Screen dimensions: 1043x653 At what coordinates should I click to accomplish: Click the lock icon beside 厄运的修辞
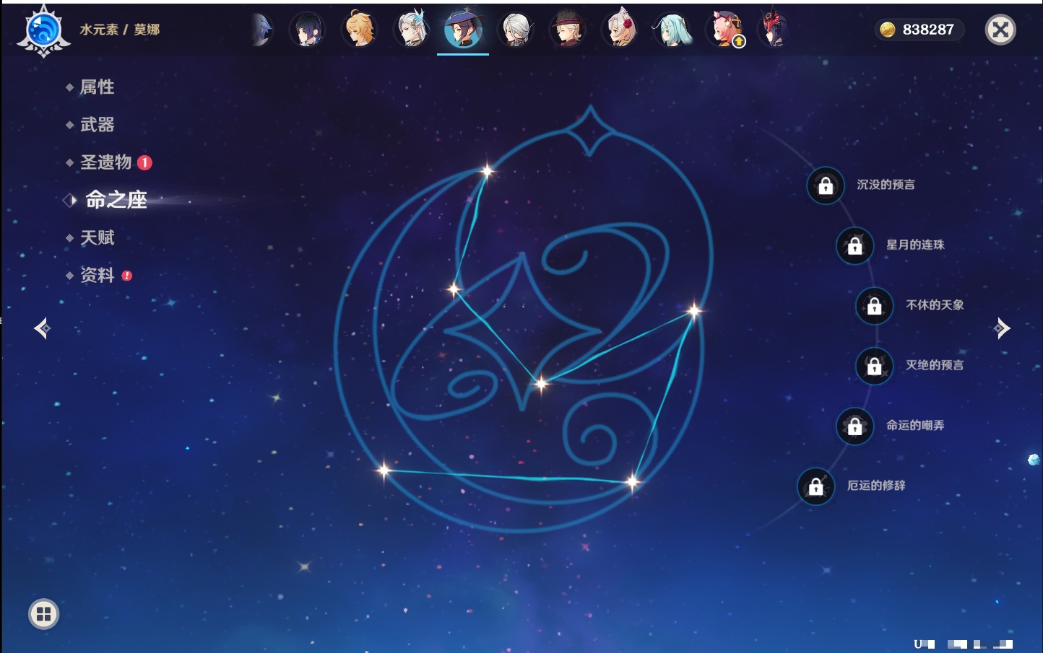tap(815, 486)
